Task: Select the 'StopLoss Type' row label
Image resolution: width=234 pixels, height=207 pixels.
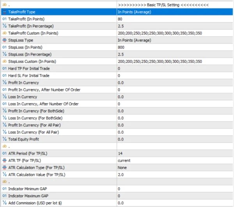Action: pyautogui.click(x=21, y=40)
